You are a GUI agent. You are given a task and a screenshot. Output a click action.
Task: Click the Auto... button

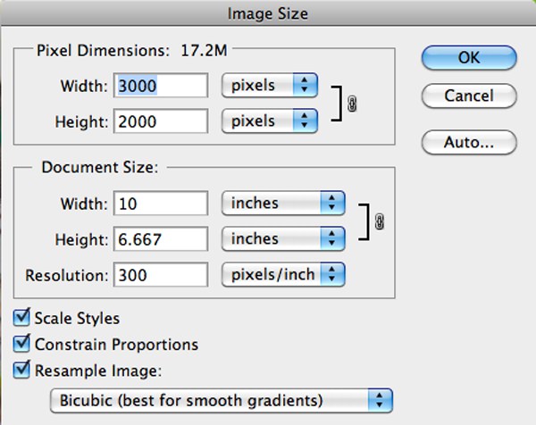(x=469, y=142)
